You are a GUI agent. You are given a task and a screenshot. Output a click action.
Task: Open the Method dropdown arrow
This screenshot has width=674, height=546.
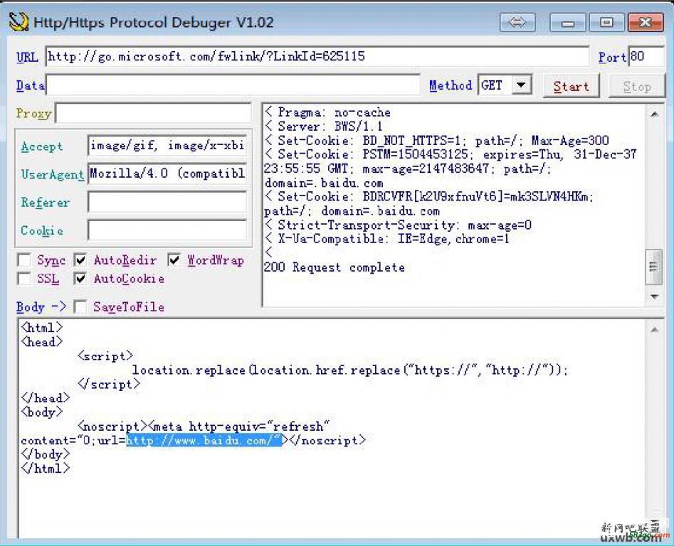click(522, 85)
